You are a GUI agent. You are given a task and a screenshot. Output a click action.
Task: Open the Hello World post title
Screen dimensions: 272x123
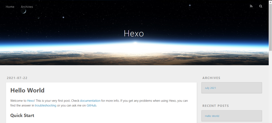pos(27,90)
